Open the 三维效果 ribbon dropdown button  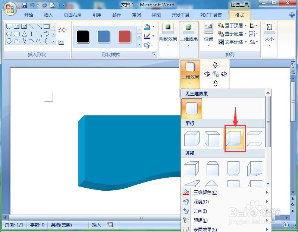point(189,35)
